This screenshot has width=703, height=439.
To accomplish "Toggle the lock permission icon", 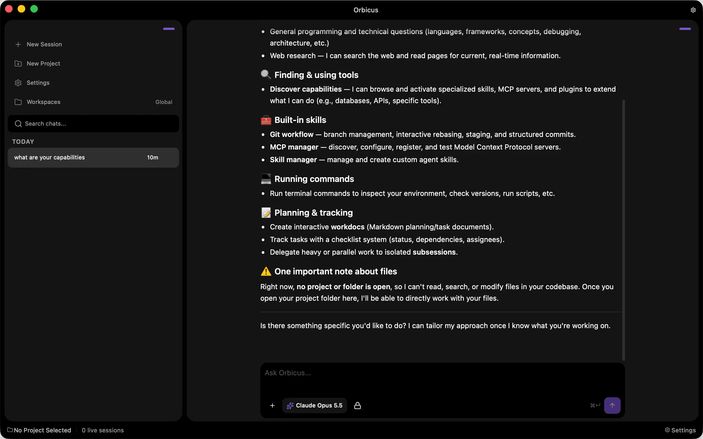I will coord(357,405).
